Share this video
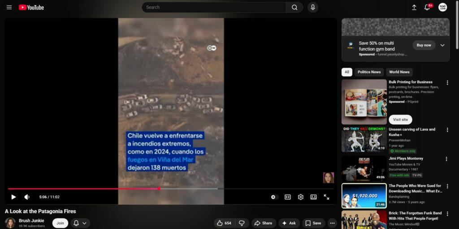This screenshot has width=459, height=229. [263, 223]
